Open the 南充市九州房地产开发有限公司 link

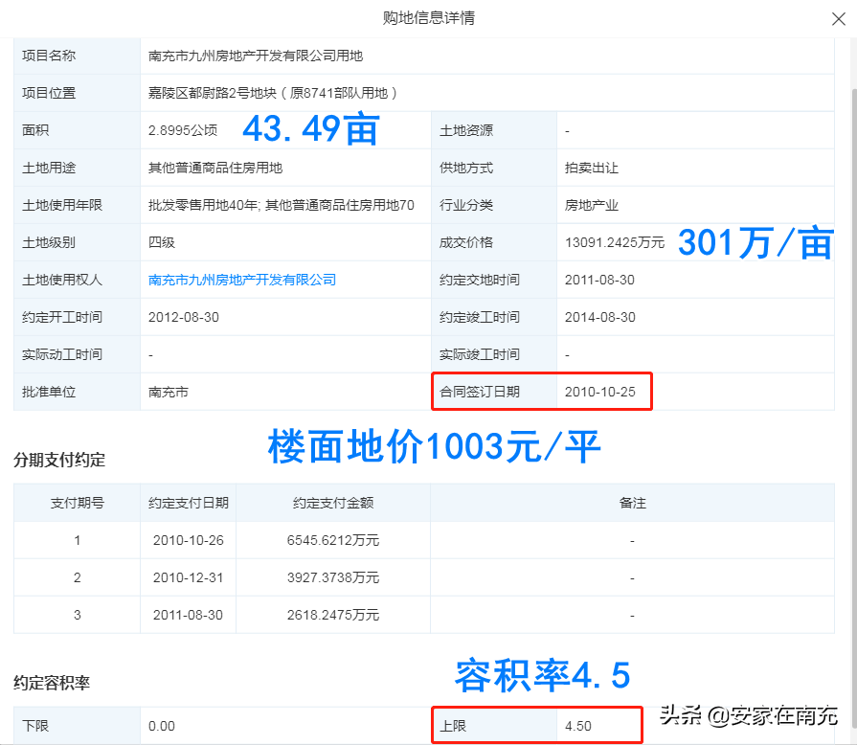pos(242,280)
